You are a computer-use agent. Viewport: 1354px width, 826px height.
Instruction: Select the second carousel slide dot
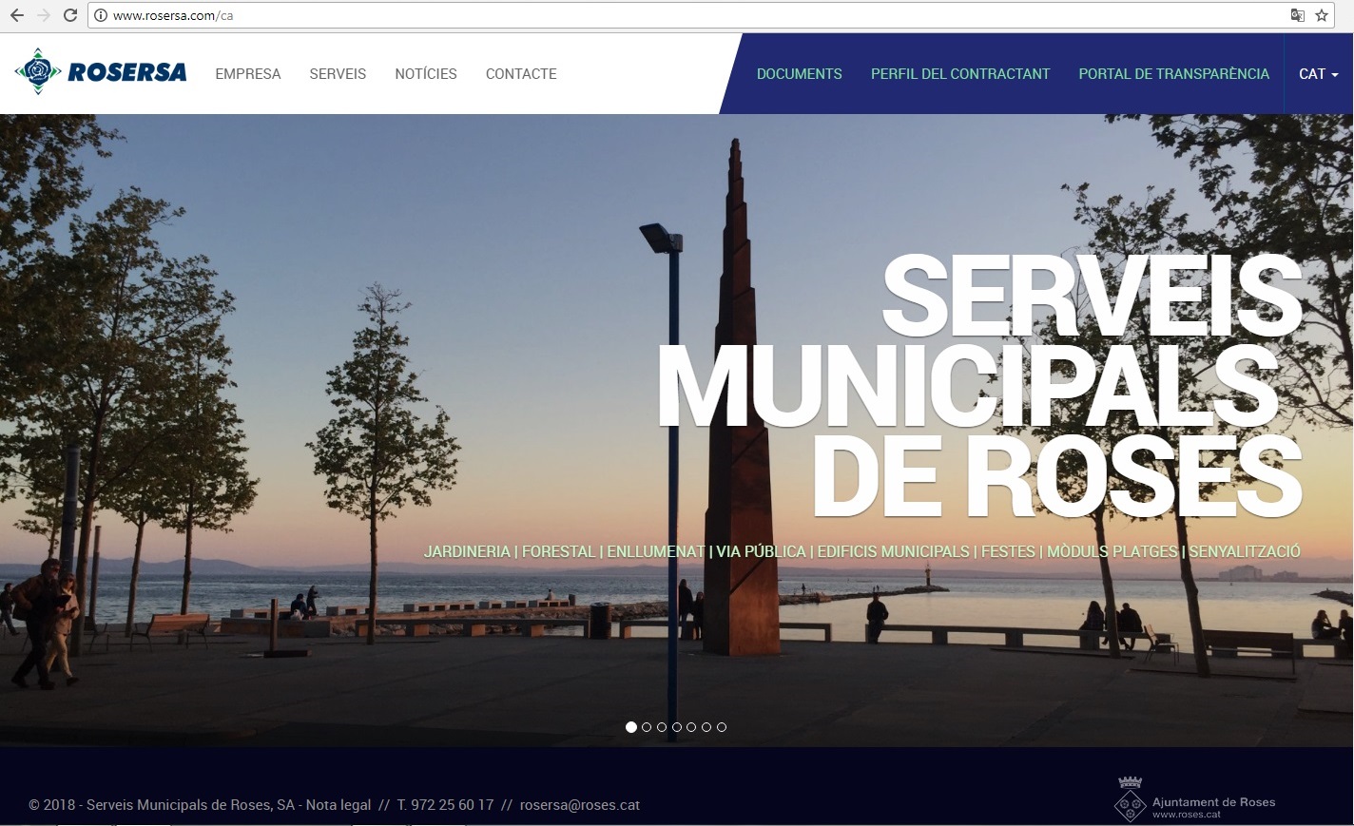647,727
